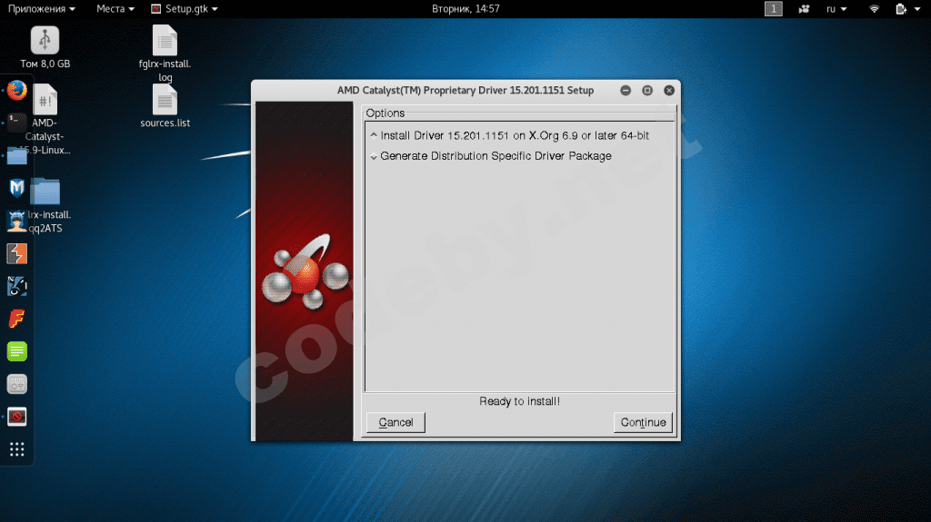
Task: Show all applications grid
Action: 16,449
